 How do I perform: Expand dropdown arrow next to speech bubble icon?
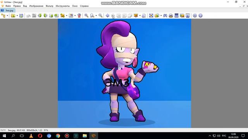[140, 15]
